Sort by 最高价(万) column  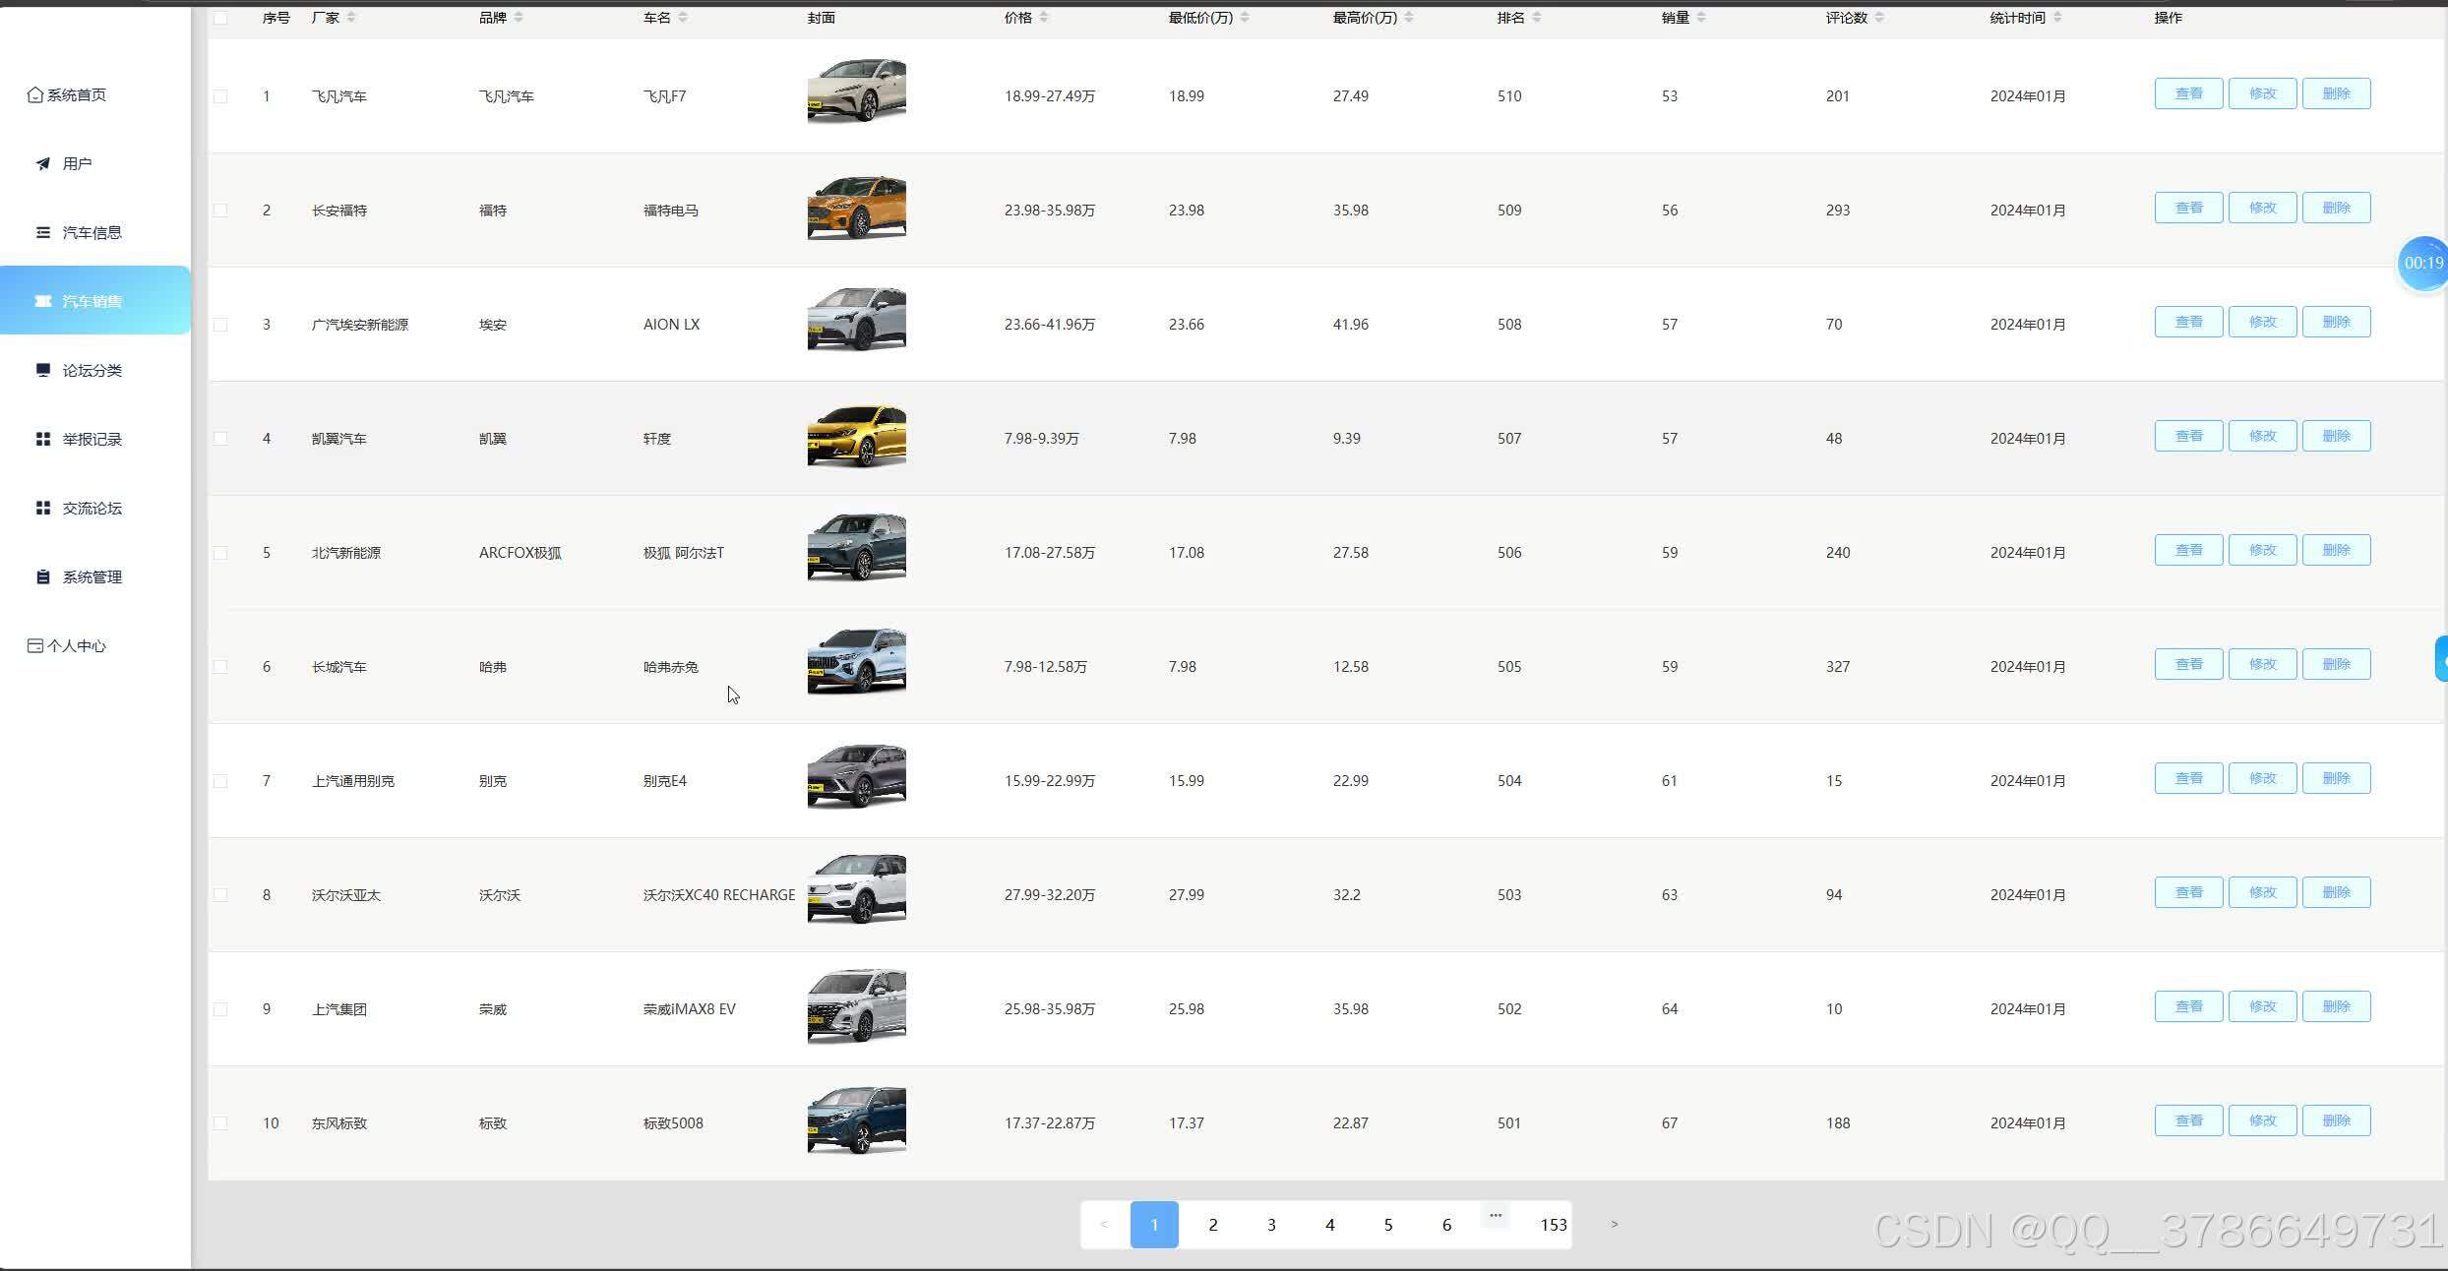click(1409, 18)
